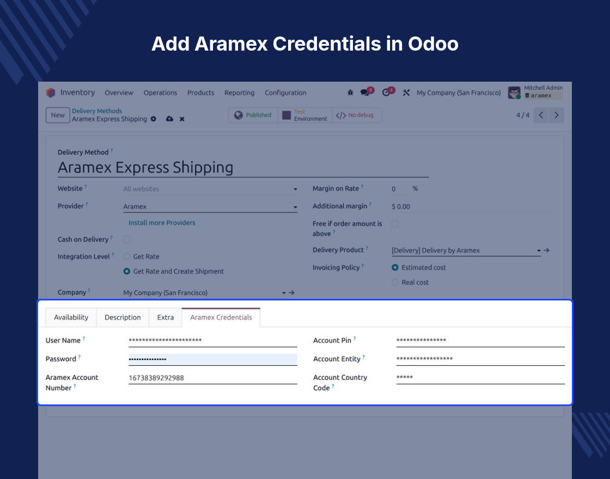Open the Reporting menu
Image resolution: width=610 pixels, height=479 pixels.
pyautogui.click(x=239, y=93)
